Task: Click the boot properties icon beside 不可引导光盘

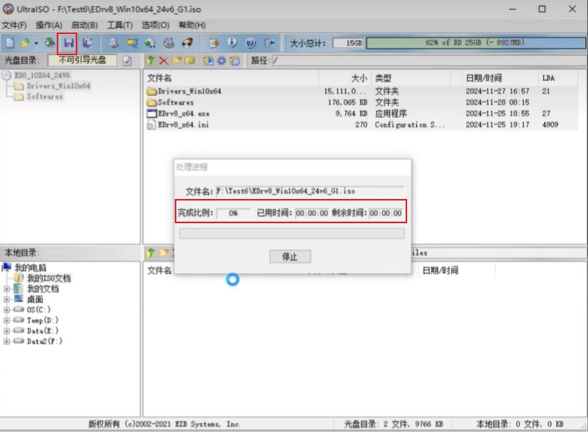Action: tap(127, 61)
